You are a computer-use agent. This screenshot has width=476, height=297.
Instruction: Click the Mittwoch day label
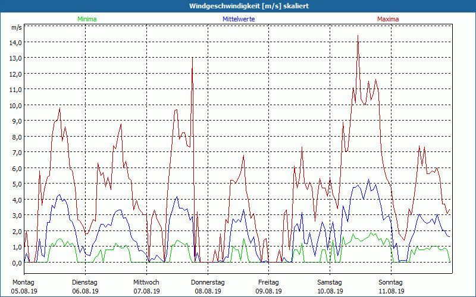(x=146, y=283)
